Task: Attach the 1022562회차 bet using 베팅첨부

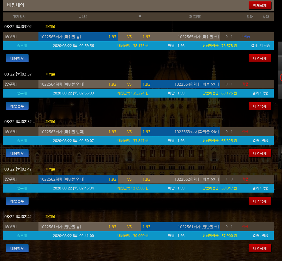Action: tap(17, 201)
